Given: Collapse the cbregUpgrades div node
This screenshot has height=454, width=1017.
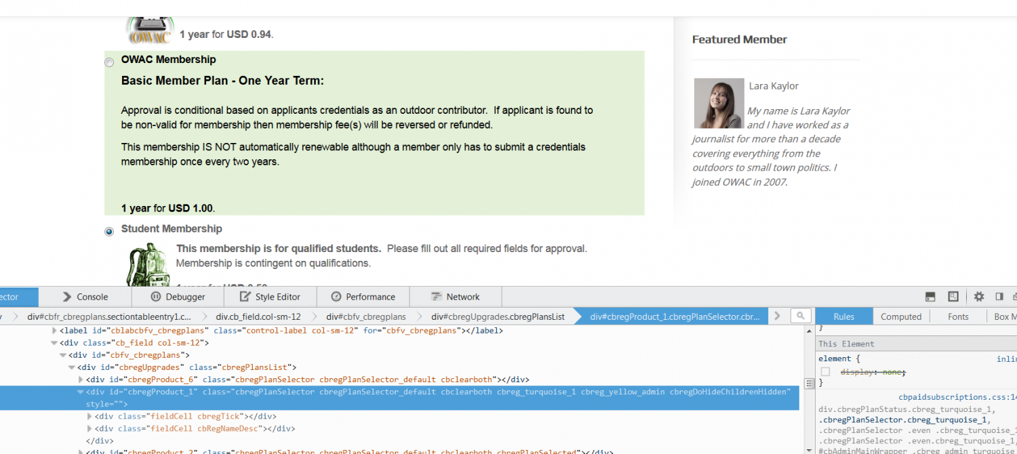Looking at the screenshot, I should click(73, 367).
